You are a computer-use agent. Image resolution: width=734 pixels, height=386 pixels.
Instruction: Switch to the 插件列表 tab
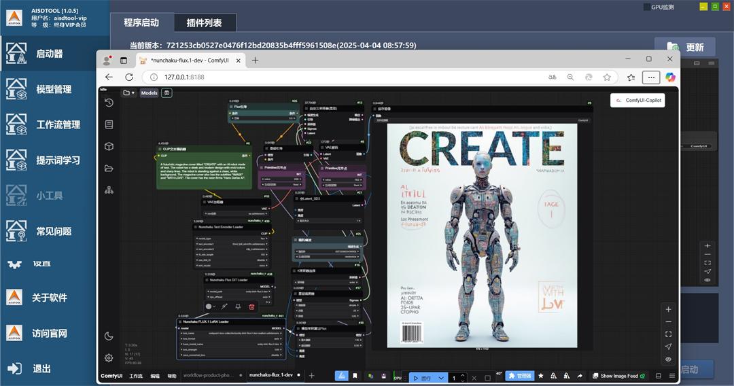(204, 23)
